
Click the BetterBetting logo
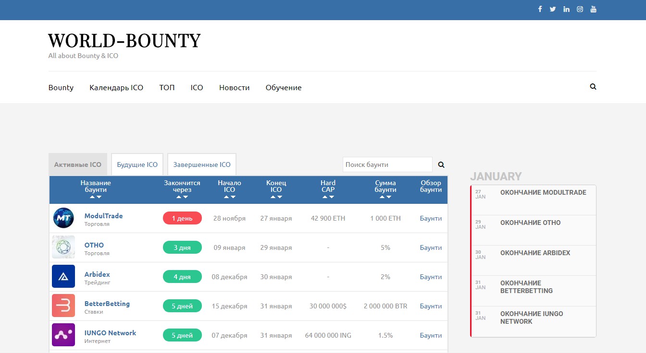pyautogui.click(x=63, y=306)
